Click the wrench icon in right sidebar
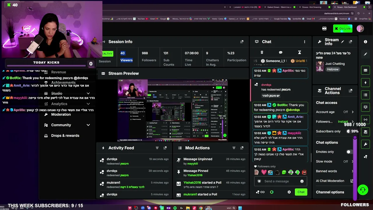The height and width of the screenshot is (210, 373). (365, 144)
